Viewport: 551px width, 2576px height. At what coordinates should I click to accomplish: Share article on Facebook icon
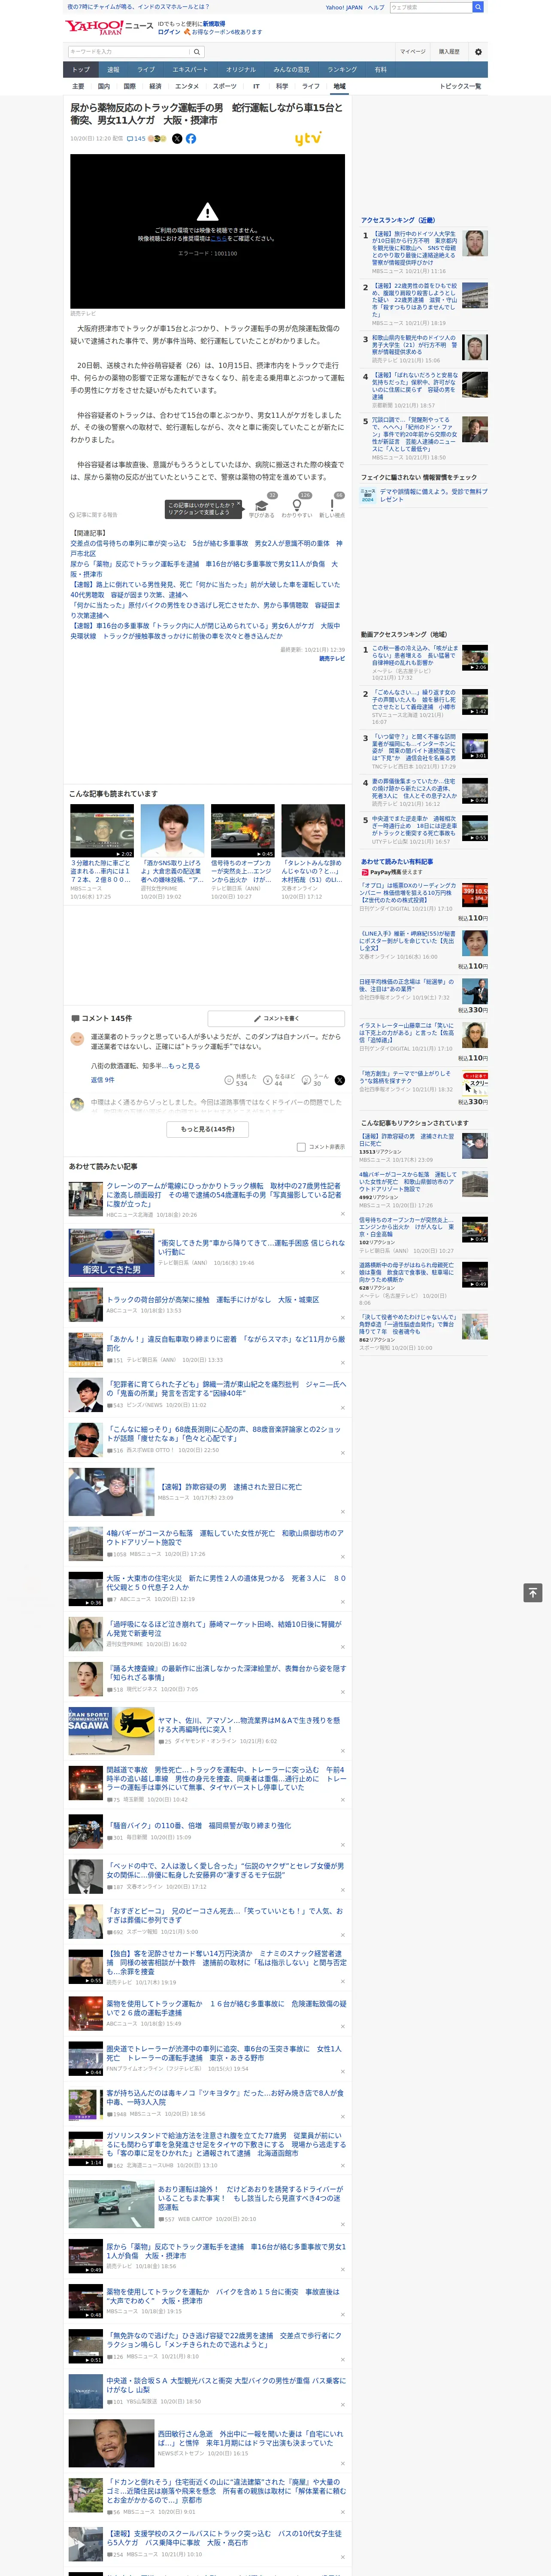[191, 139]
